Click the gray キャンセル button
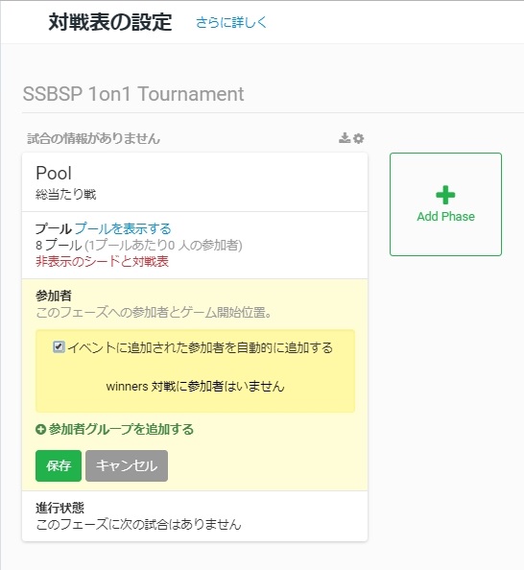 (x=127, y=465)
